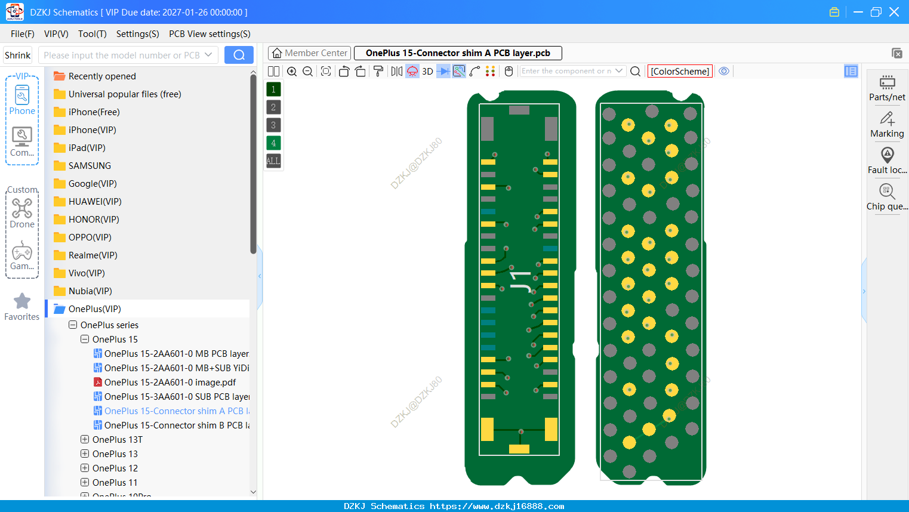
Task: Mirror the board with the flip icon
Action: (396, 72)
